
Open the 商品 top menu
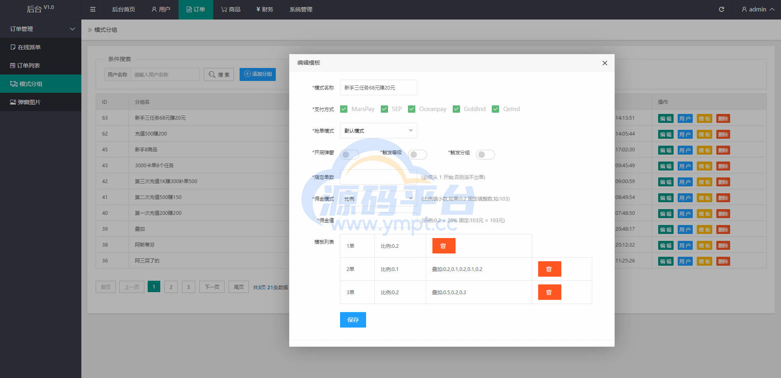[x=231, y=9]
